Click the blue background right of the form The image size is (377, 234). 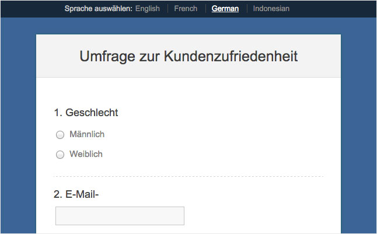click(x=358, y=128)
